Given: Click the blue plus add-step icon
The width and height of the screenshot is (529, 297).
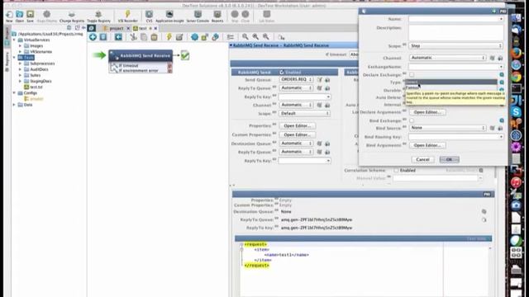Looking at the screenshot, I should 93,36.
